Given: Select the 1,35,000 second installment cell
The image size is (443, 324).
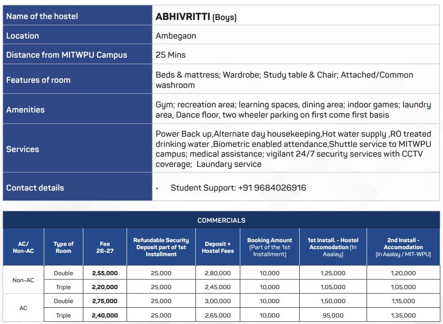Looking at the screenshot, I should click(x=403, y=315).
